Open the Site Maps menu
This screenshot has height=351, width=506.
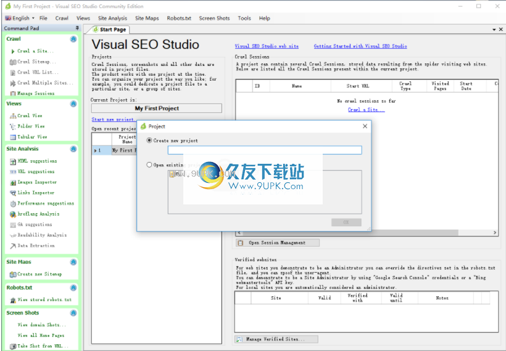click(147, 18)
